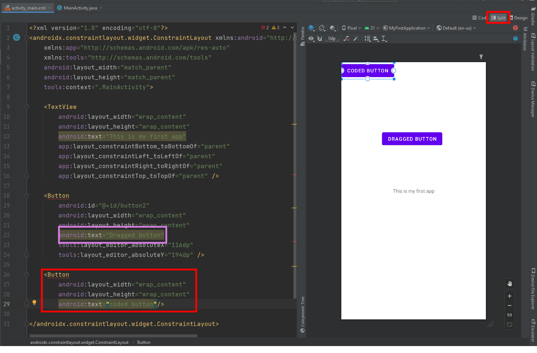Click the zoom to fit screen icon
Screen dimensions: 537x353
(510, 324)
